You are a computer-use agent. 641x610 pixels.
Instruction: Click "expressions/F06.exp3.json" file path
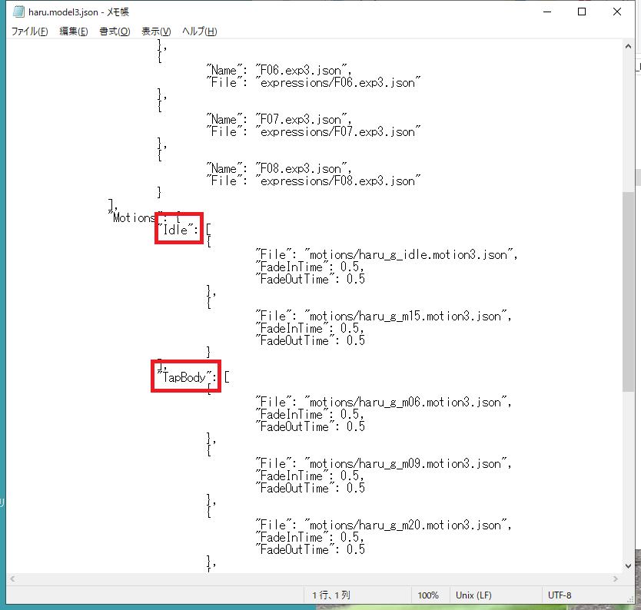click(x=337, y=82)
